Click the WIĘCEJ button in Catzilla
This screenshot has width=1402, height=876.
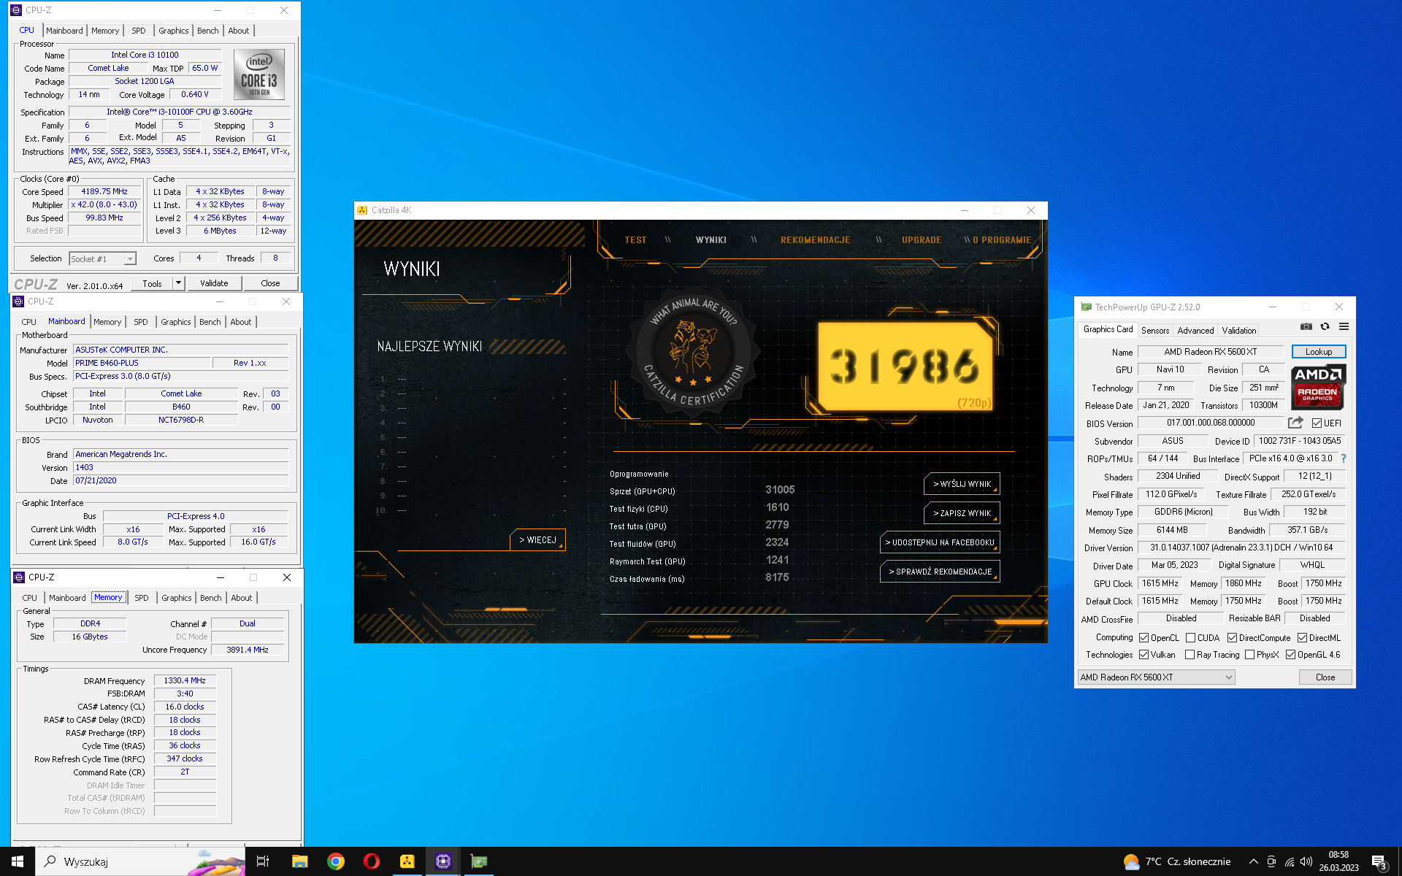click(537, 540)
